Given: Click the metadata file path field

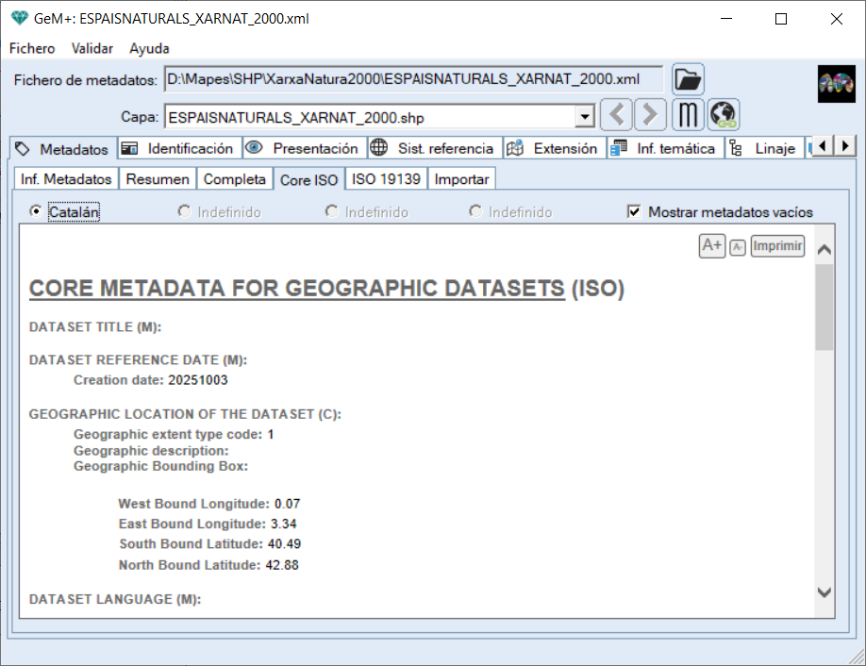Looking at the screenshot, I should pyautogui.click(x=413, y=80).
